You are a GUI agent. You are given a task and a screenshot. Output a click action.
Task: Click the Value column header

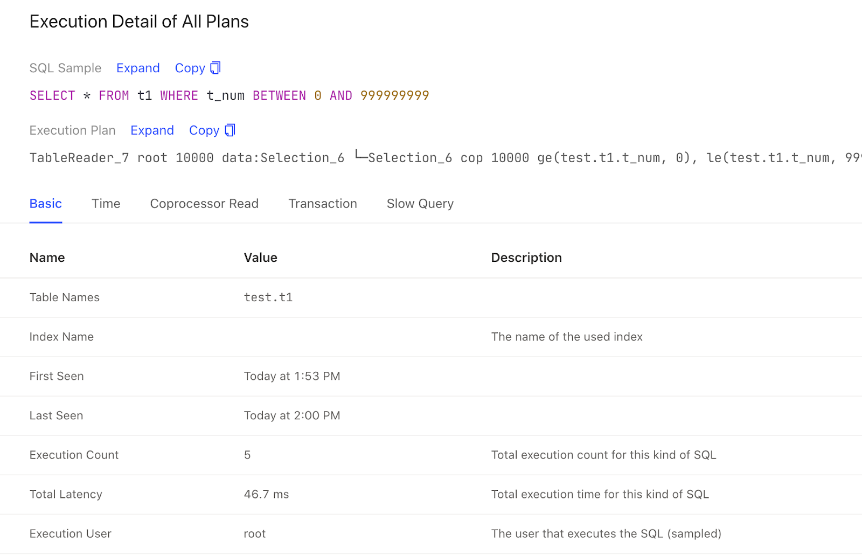point(260,258)
